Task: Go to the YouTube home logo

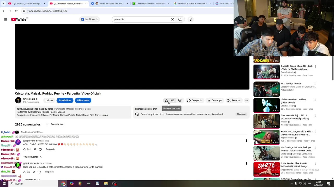Action: coord(19,19)
